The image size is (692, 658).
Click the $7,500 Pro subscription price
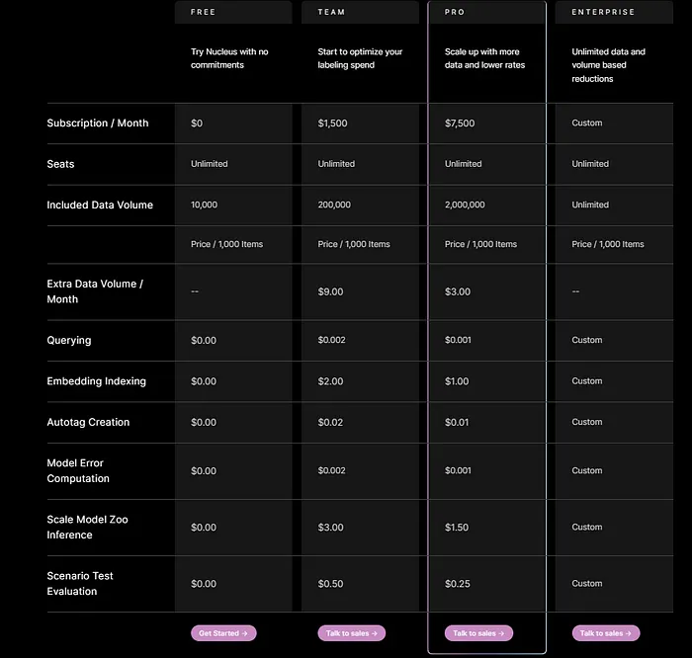point(460,123)
